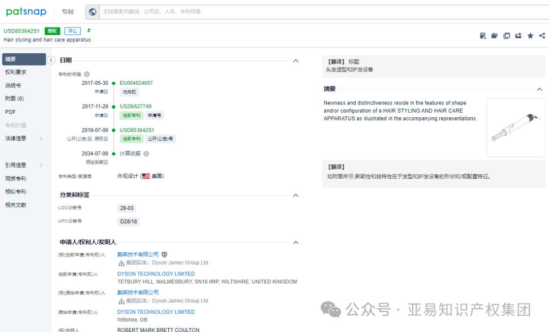The height and width of the screenshot is (332, 549).
Task: Share this patent record
Action: point(542,36)
